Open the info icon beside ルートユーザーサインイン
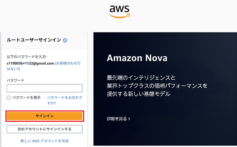The height and width of the screenshot is (147, 237). [x=65, y=40]
